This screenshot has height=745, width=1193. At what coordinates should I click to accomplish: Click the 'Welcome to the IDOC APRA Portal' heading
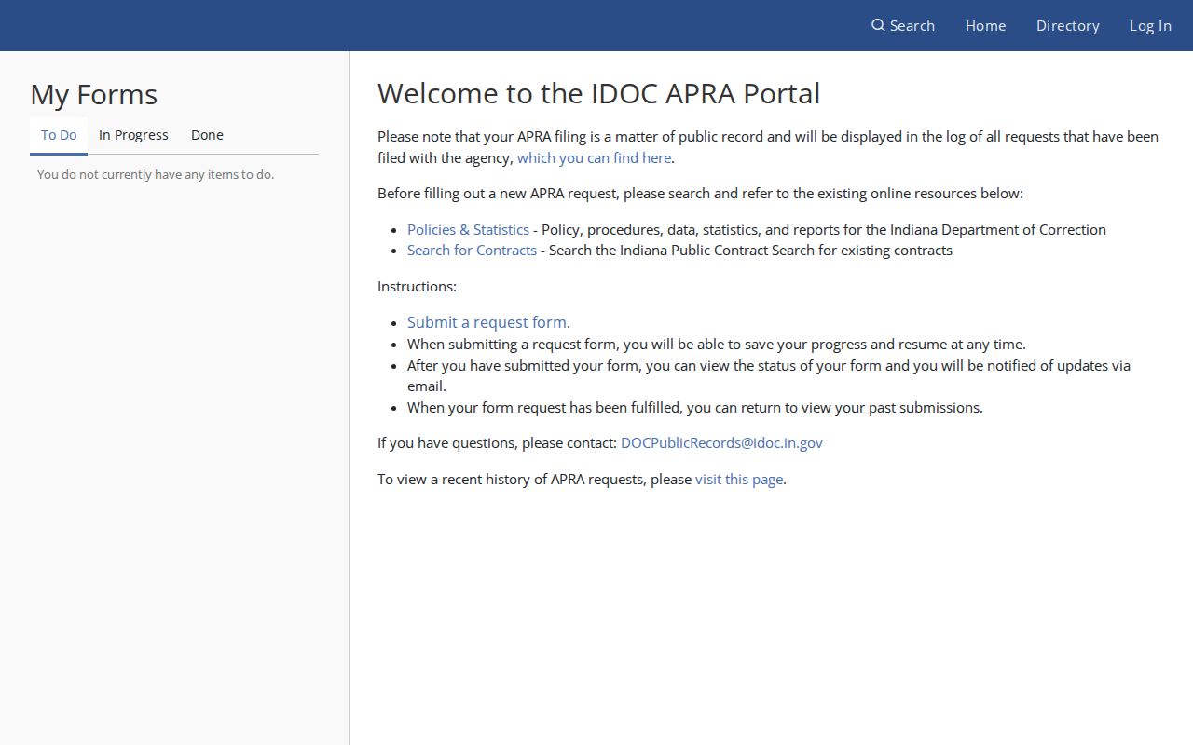click(x=598, y=93)
